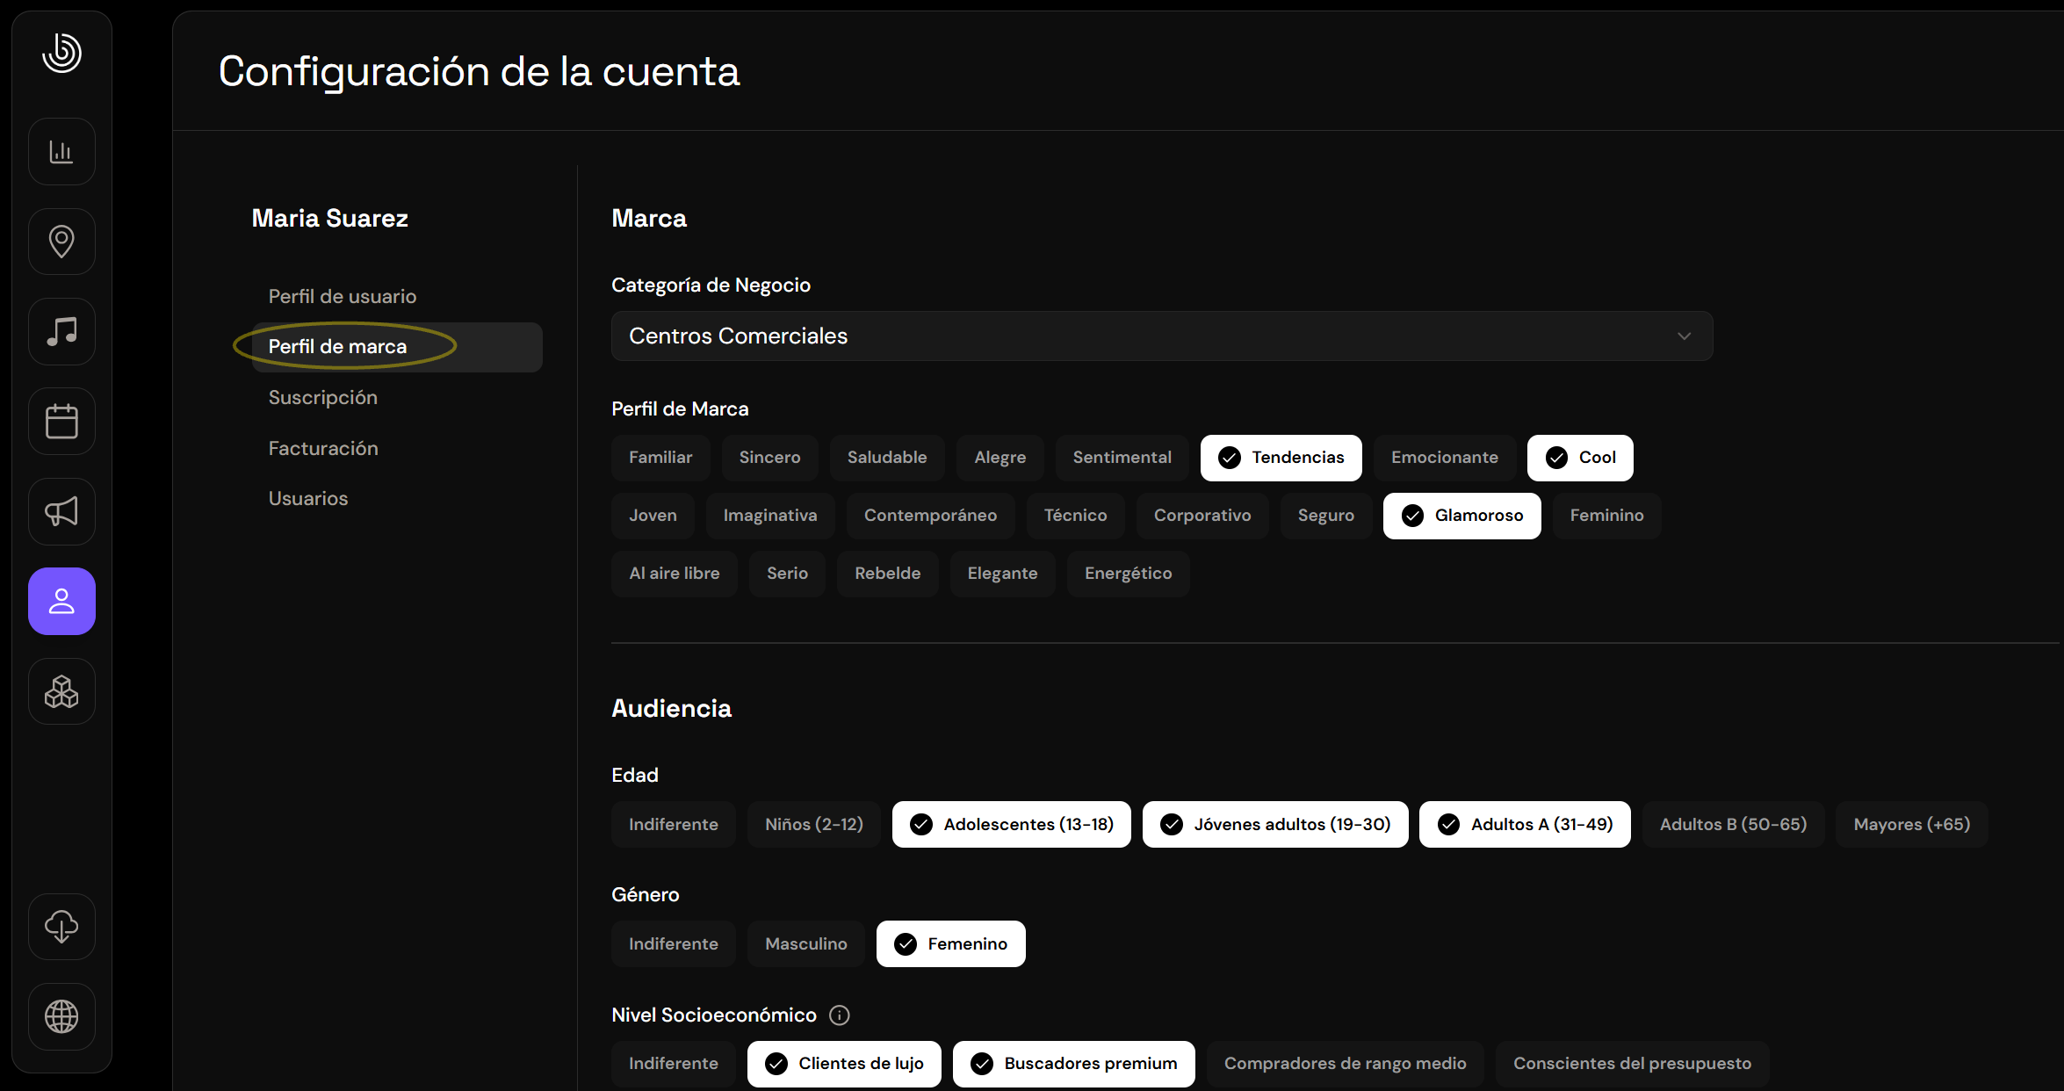Select the Rebelde brand tag
The width and height of the screenshot is (2064, 1091).
pos(888,574)
